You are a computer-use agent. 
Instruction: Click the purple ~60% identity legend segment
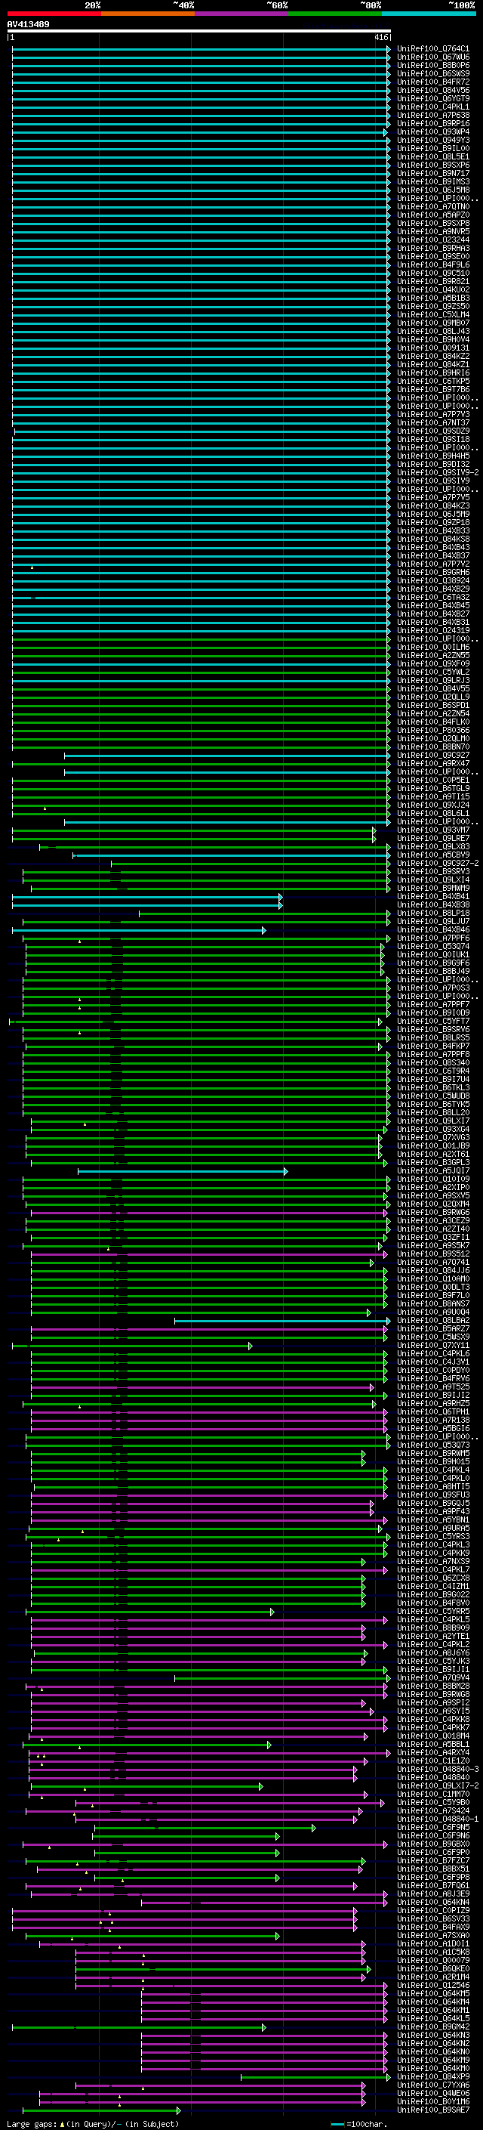click(x=242, y=14)
